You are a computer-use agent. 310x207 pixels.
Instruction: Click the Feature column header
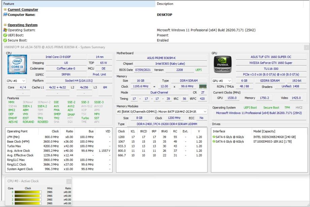pos(77,4)
